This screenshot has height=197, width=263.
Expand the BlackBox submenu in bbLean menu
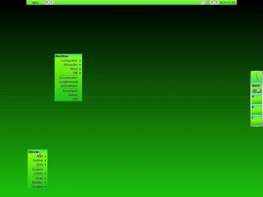(37, 182)
